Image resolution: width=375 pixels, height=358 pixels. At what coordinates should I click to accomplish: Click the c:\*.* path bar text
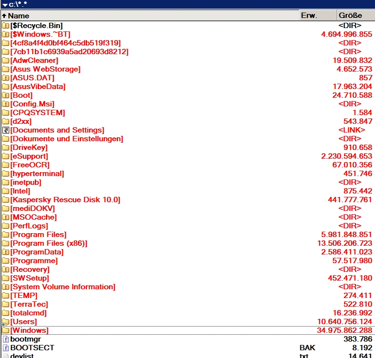(18, 4)
